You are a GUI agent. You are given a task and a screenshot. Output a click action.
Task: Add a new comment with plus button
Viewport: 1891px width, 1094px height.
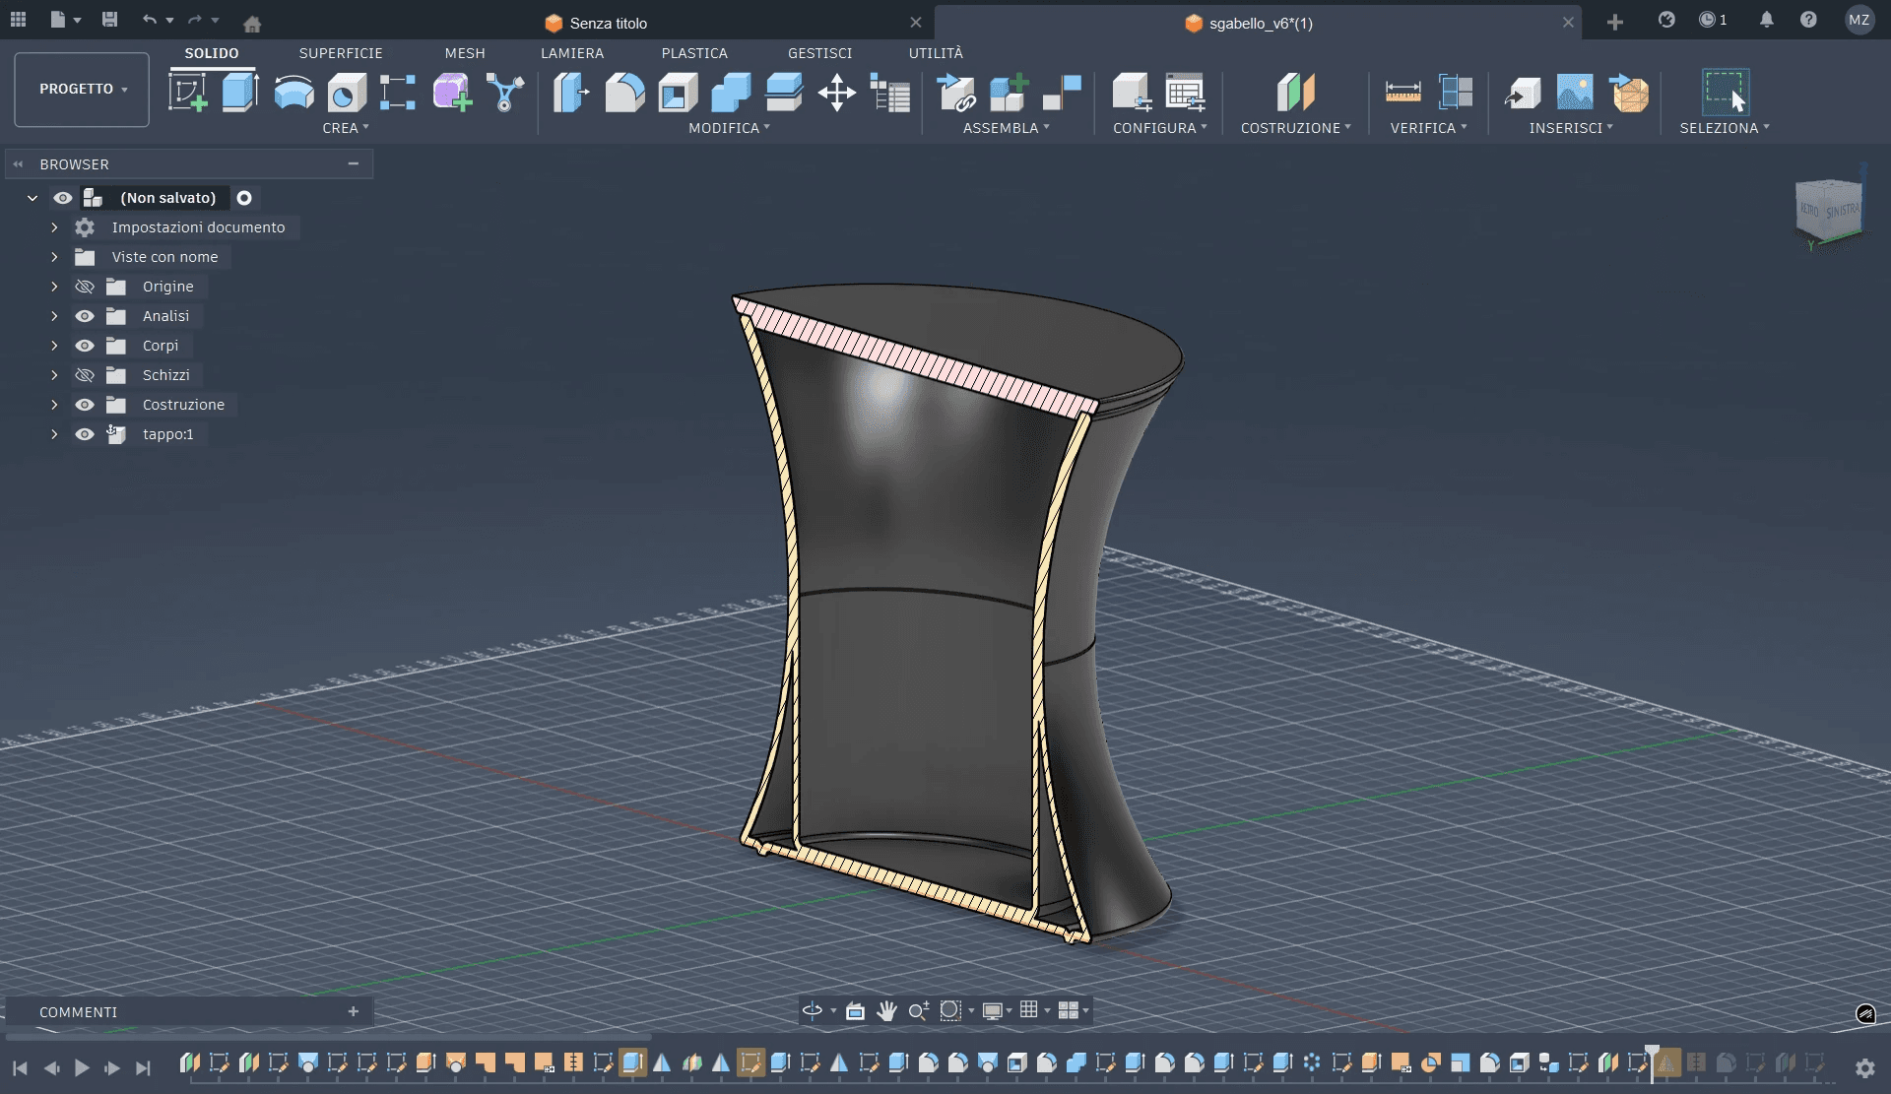coord(353,1011)
